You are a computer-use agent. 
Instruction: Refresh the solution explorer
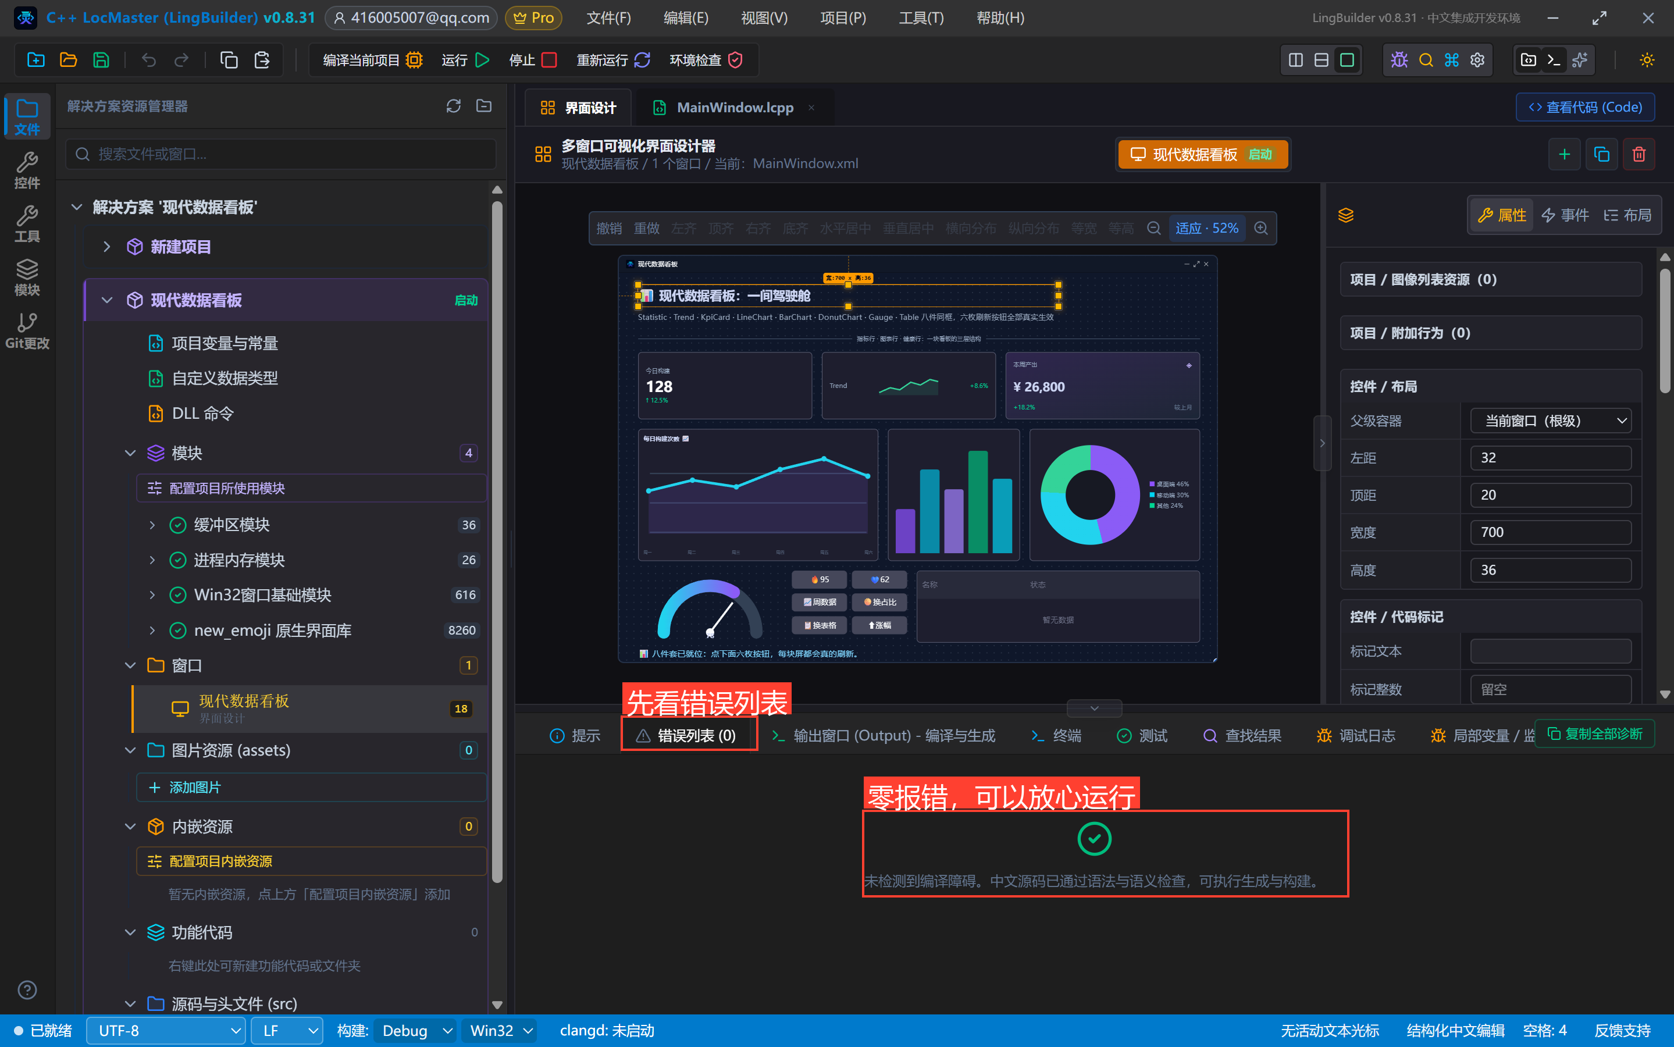[454, 106]
